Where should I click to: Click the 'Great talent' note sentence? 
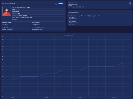[x=84, y=16]
